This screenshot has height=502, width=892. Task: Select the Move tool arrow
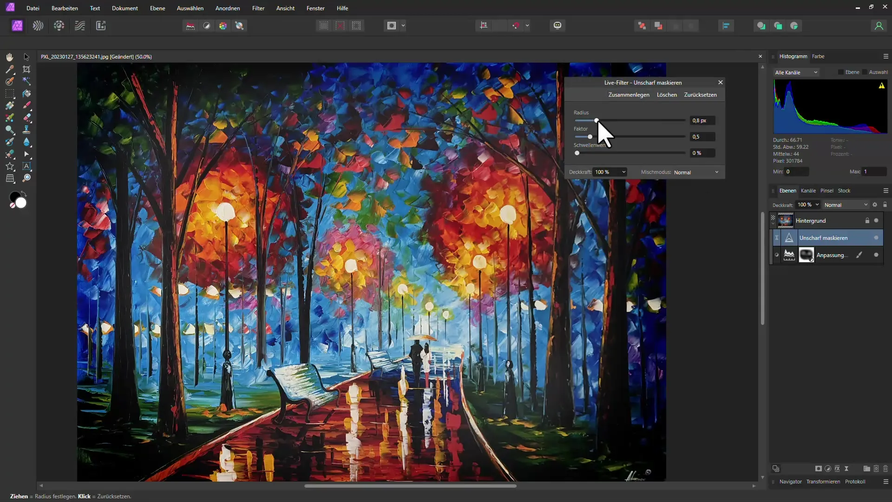pos(26,57)
